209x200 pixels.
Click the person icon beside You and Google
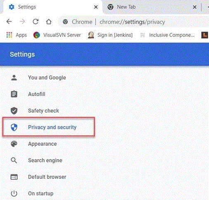(x=14, y=77)
